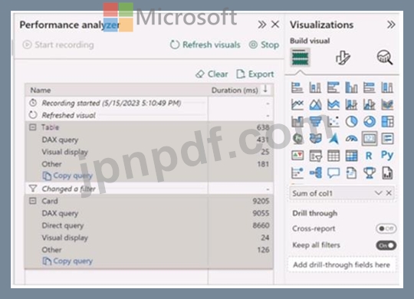Select the Scatter chart visual
The image size is (414, 299).
tap(333, 122)
